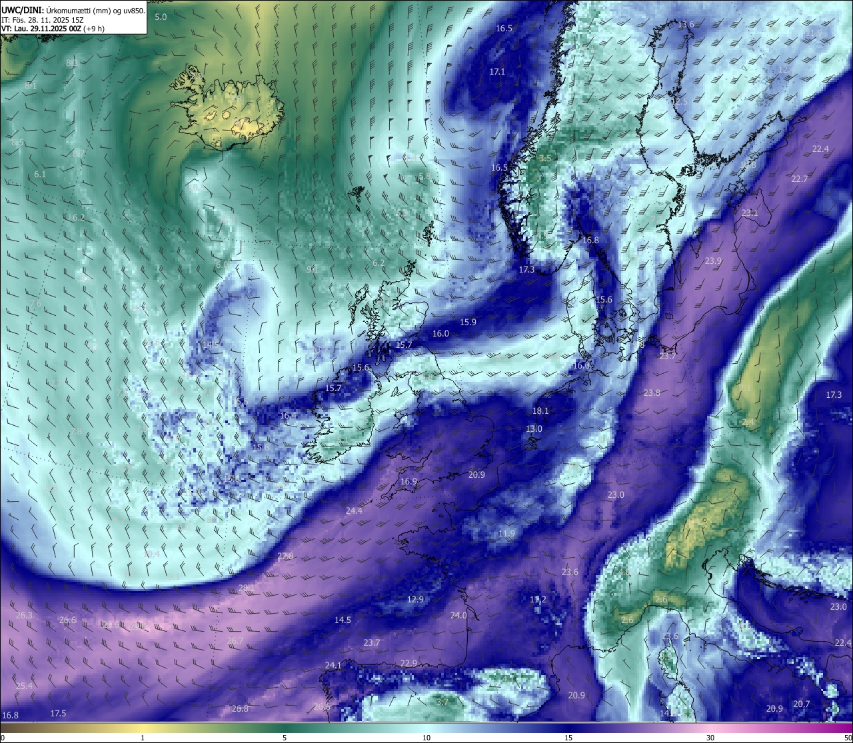
Task: Click the '15.9' value over the North Sea
Action: [x=468, y=322]
